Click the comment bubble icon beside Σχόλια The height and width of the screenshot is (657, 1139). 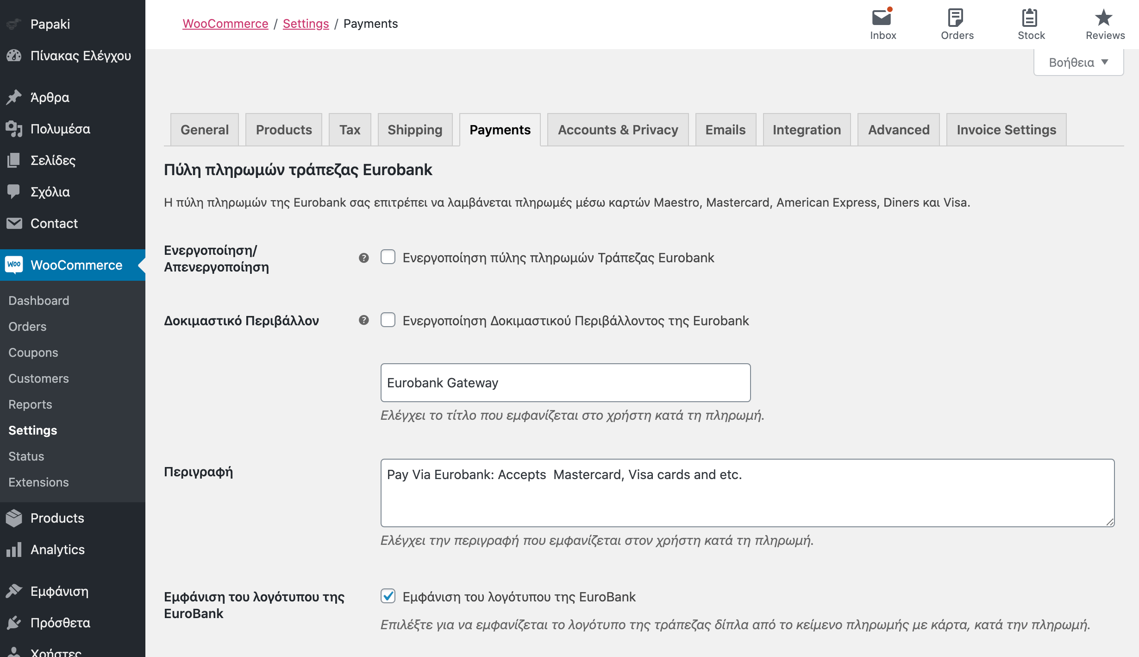pyautogui.click(x=14, y=192)
